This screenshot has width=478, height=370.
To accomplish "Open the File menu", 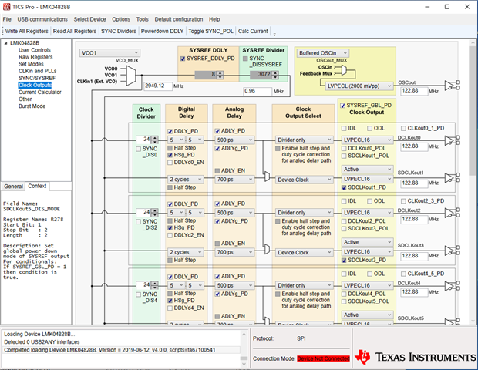I will click(7, 19).
